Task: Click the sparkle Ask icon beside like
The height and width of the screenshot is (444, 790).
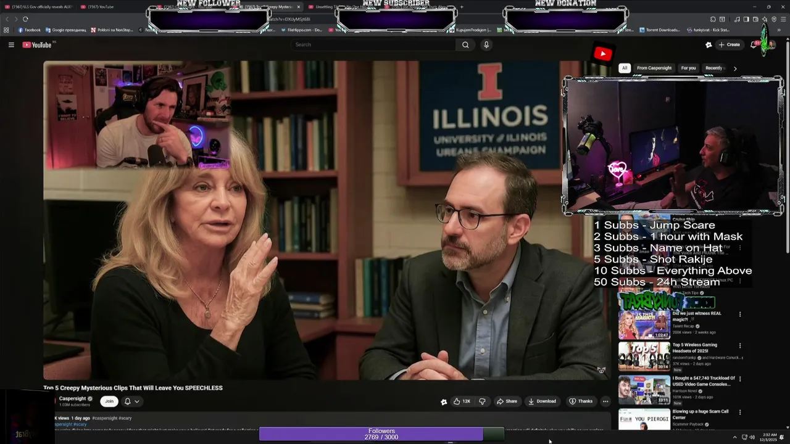Action: 443,401
